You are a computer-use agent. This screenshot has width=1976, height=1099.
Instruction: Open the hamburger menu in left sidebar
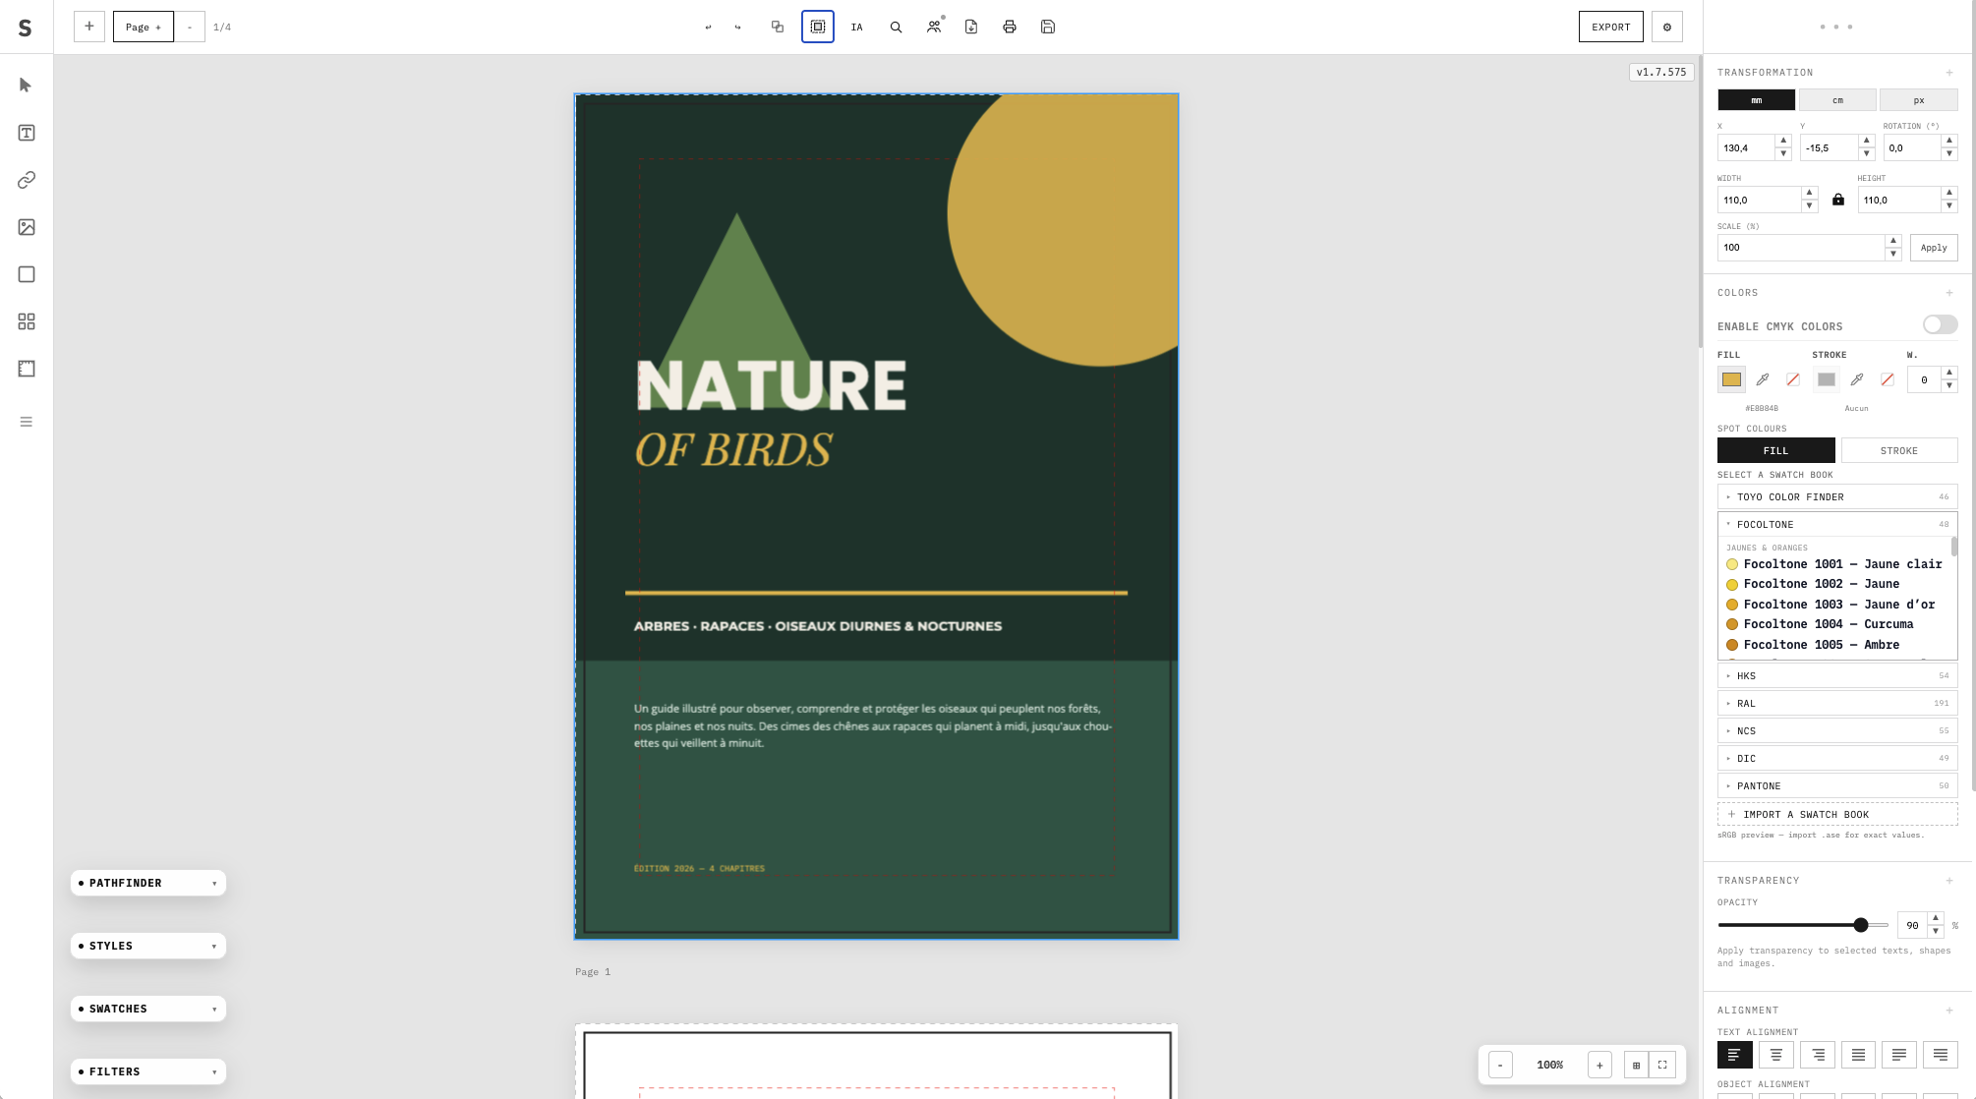point(27,422)
